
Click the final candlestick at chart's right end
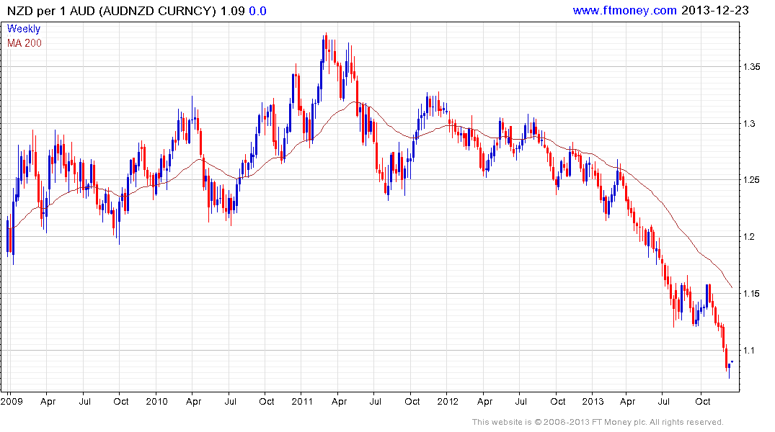(732, 361)
